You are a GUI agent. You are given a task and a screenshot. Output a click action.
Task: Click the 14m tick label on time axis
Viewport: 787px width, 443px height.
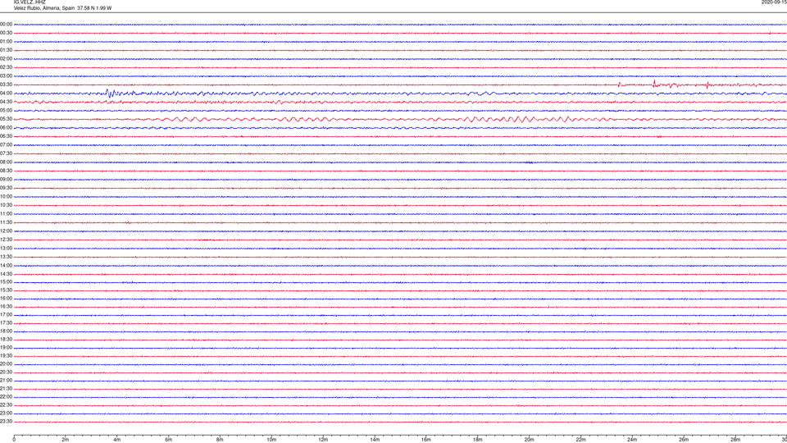tap(375, 440)
